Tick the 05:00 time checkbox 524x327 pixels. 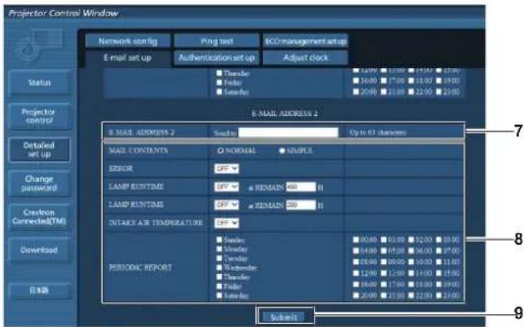point(384,251)
